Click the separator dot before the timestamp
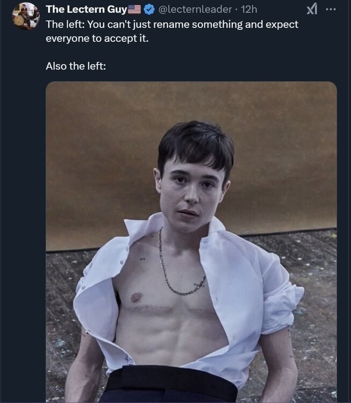This screenshot has height=403, width=351. pos(237,9)
